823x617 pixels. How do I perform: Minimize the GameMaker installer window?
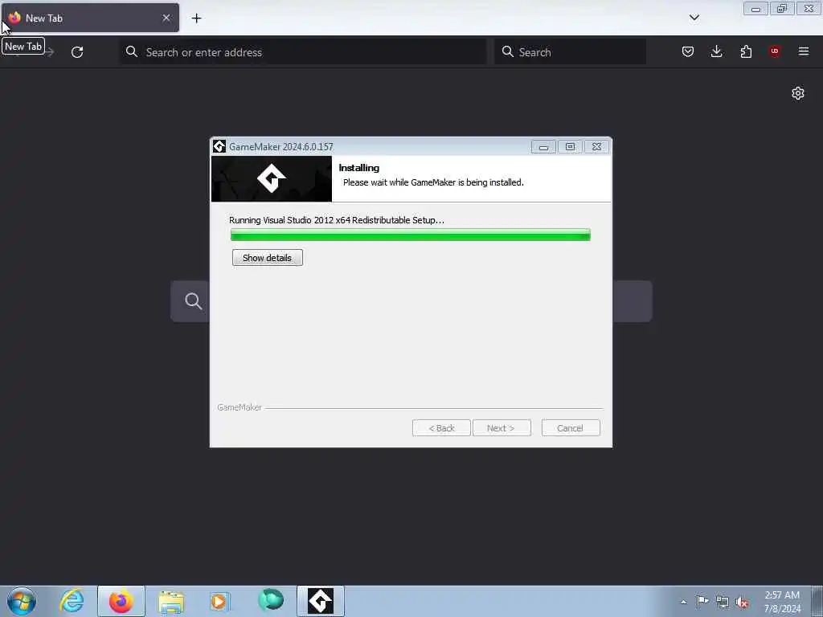click(x=543, y=147)
